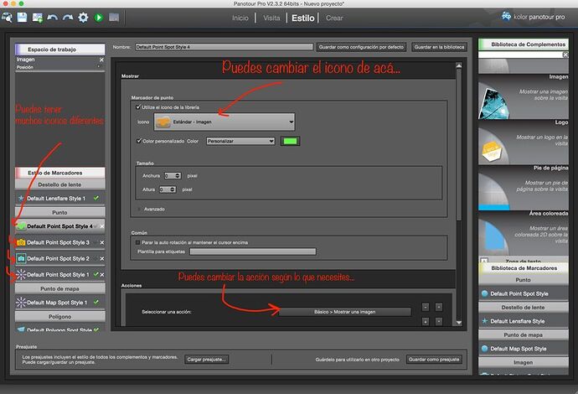
Task: Toggle 'Utilize el icono de la librería' checkbox
Action: 138,107
